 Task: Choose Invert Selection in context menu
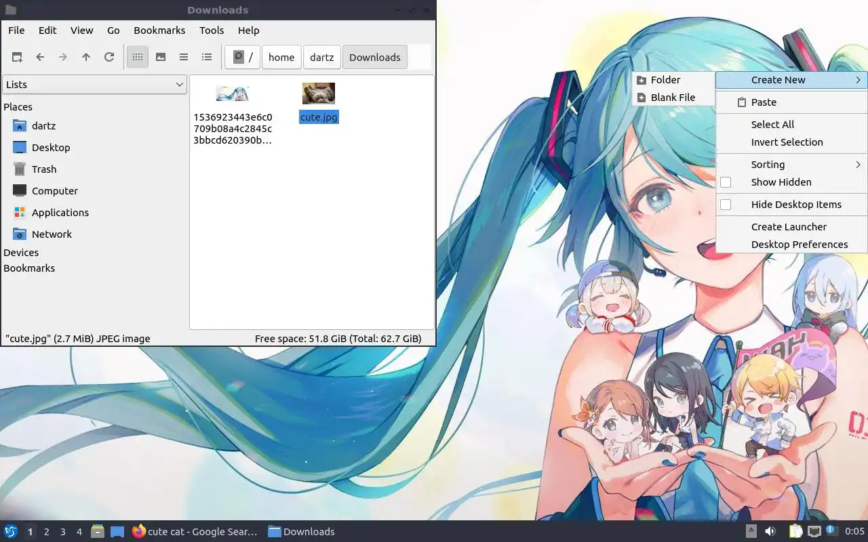click(x=791, y=142)
